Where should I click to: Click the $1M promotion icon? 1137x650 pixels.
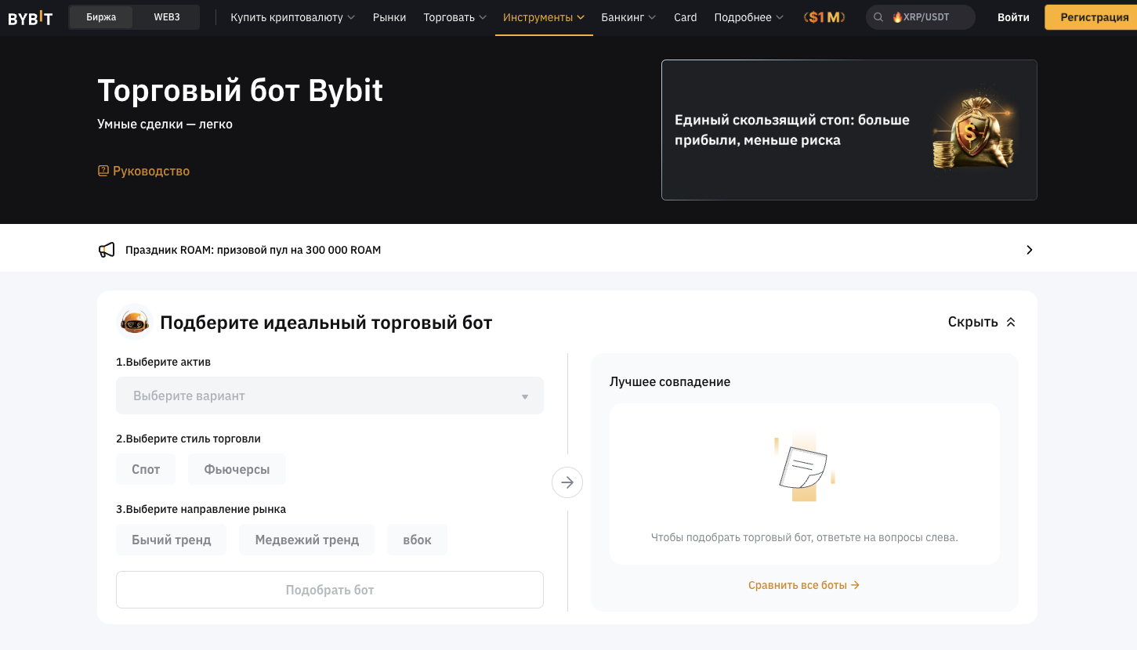tap(824, 17)
